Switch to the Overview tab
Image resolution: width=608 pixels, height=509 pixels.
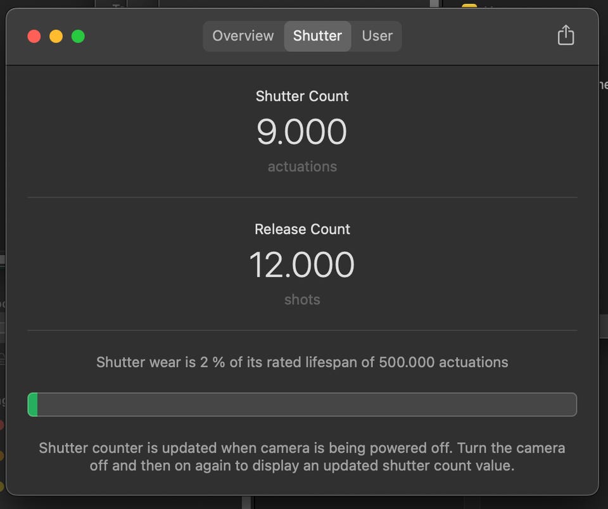click(243, 36)
